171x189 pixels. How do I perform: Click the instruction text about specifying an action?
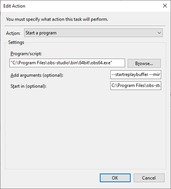(57, 19)
